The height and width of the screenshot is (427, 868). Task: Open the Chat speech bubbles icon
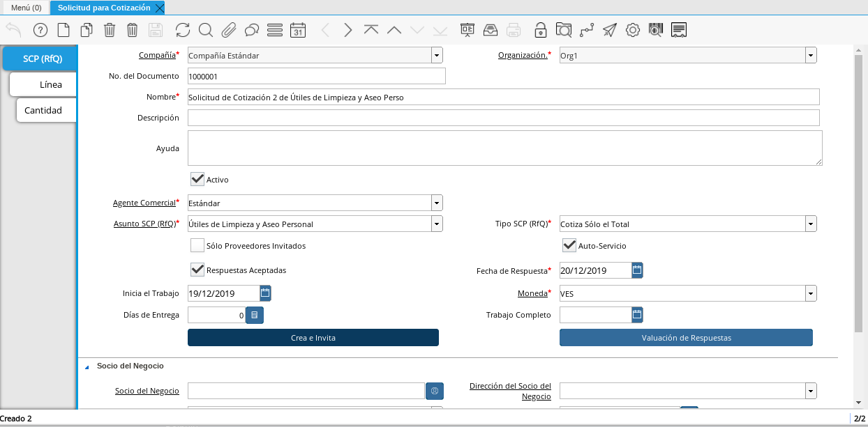click(252, 30)
